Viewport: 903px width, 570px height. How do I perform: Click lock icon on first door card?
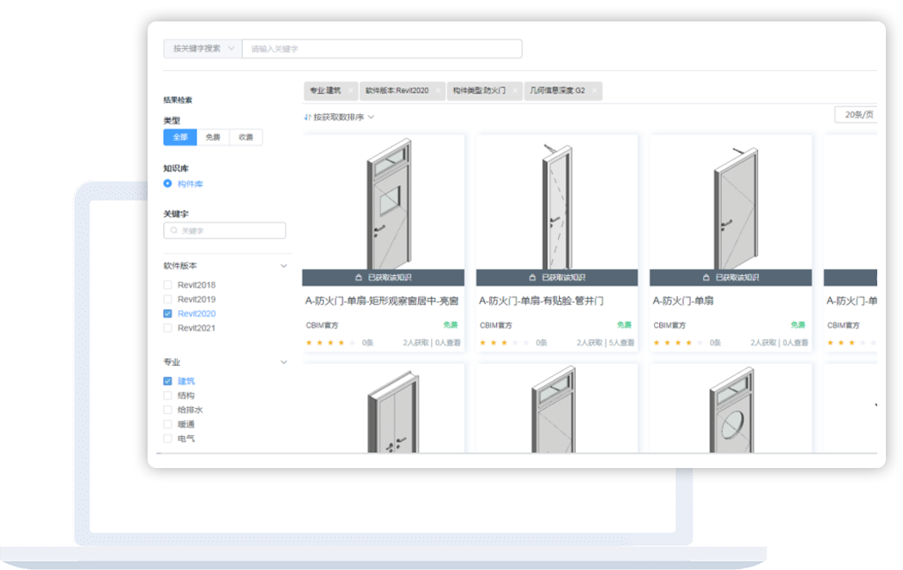pos(359,278)
